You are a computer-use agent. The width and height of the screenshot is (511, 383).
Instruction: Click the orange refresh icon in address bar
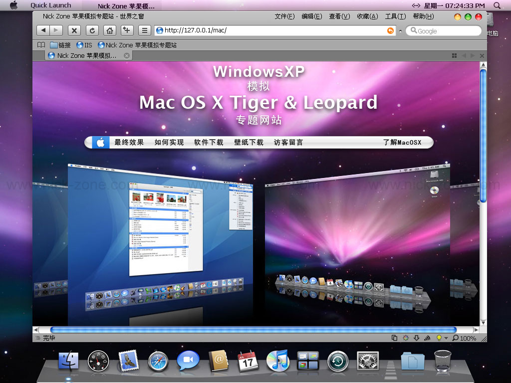[x=390, y=30]
